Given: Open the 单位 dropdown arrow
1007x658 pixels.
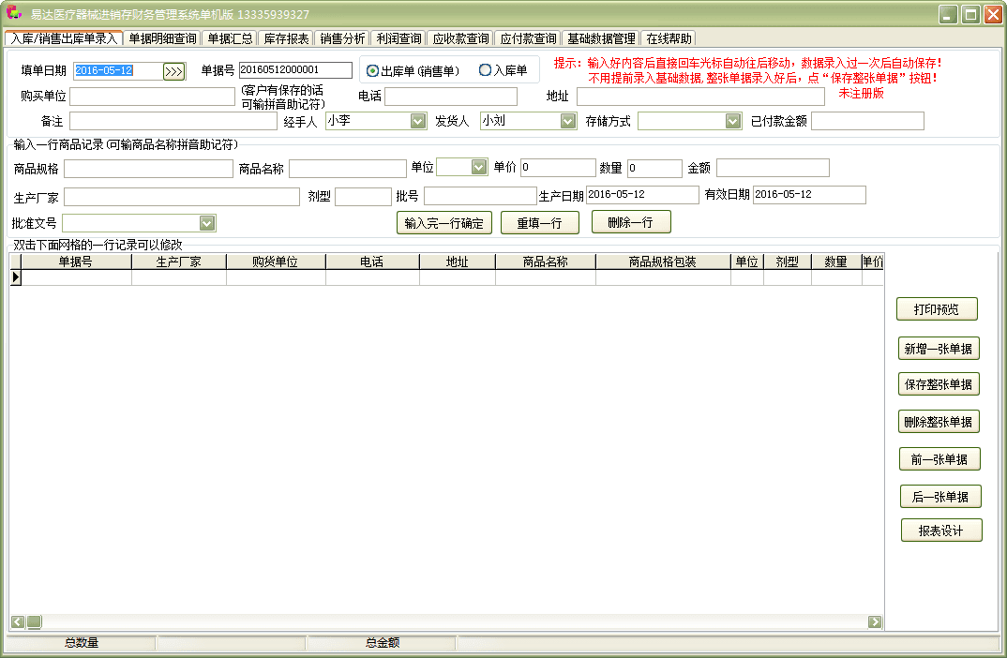Looking at the screenshot, I should tap(479, 167).
